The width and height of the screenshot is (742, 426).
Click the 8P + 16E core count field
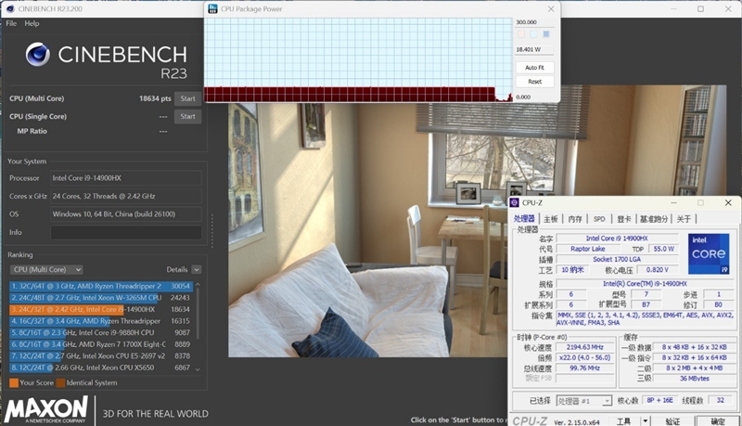[x=659, y=400]
